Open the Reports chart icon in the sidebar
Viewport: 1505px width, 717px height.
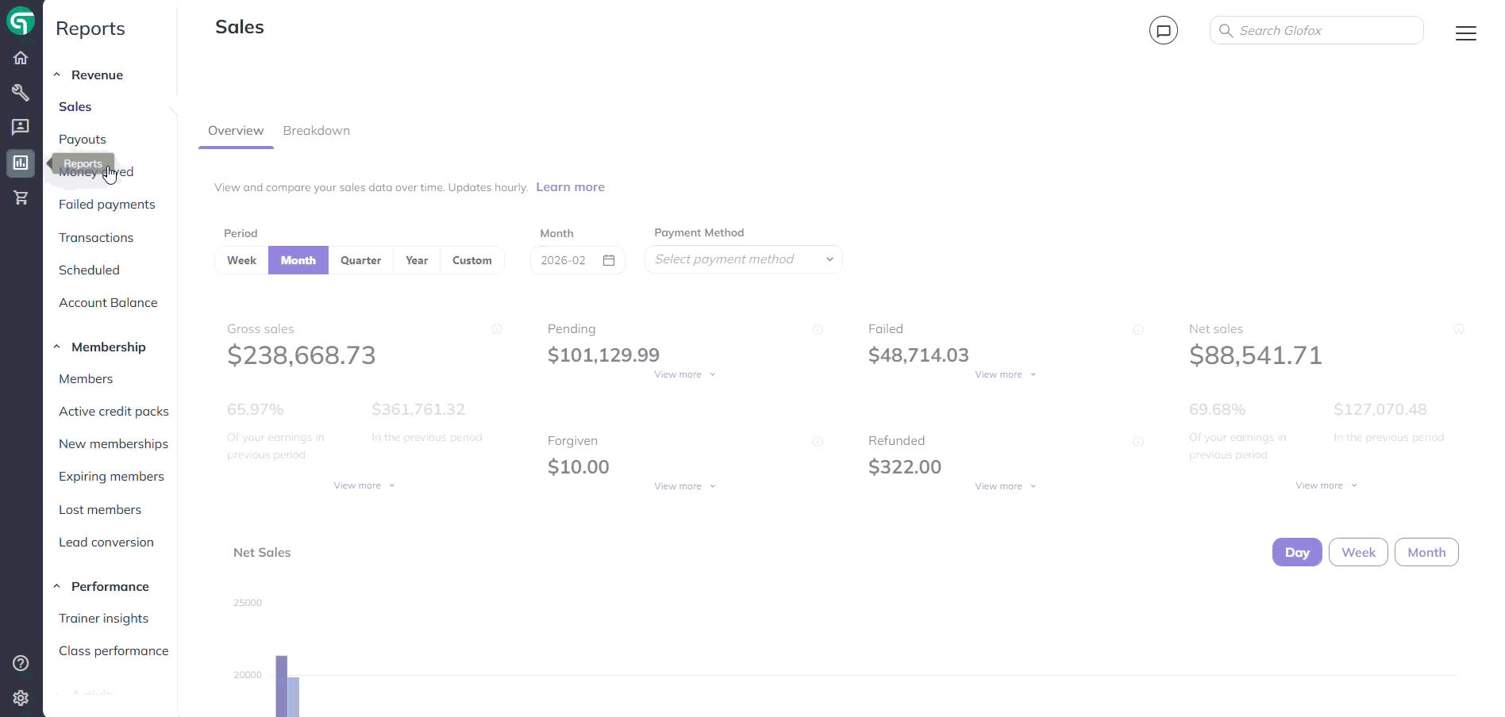pyautogui.click(x=21, y=163)
